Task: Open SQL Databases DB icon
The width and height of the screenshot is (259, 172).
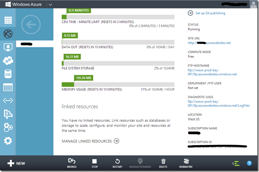Action: (x=8, y=74)
